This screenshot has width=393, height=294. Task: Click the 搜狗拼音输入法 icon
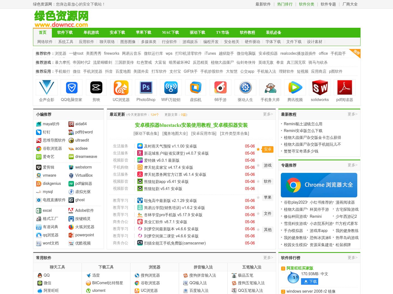point(186,275)
